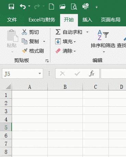Viewport: 126px width, 157px height.
Task: Open the 页面布局 ribbon tab
Action: point(111,20)
